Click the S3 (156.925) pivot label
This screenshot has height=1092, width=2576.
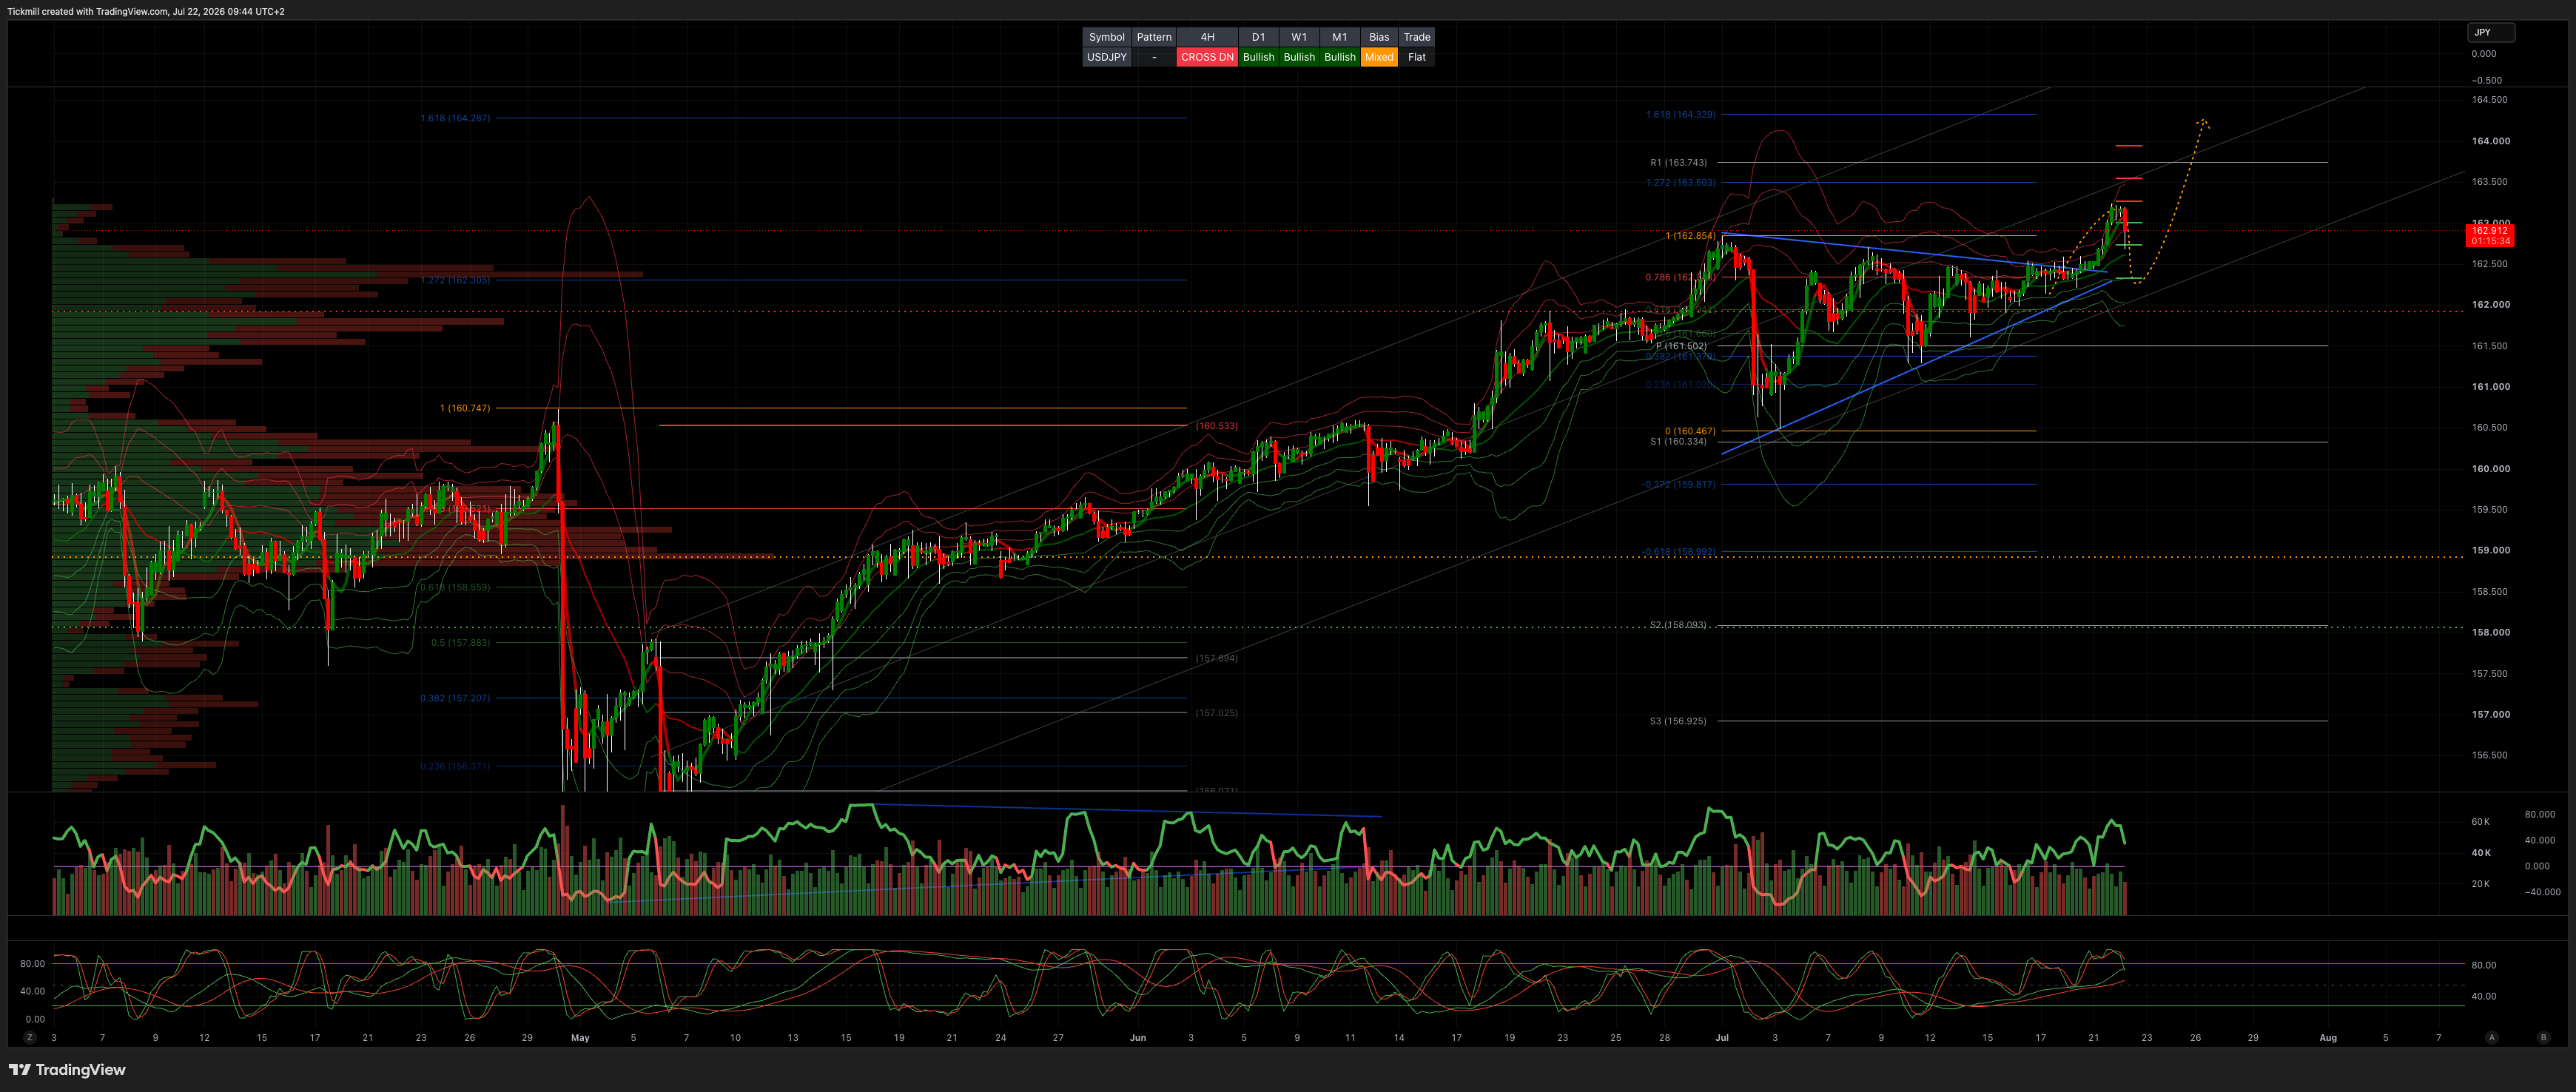(1679, 721)
